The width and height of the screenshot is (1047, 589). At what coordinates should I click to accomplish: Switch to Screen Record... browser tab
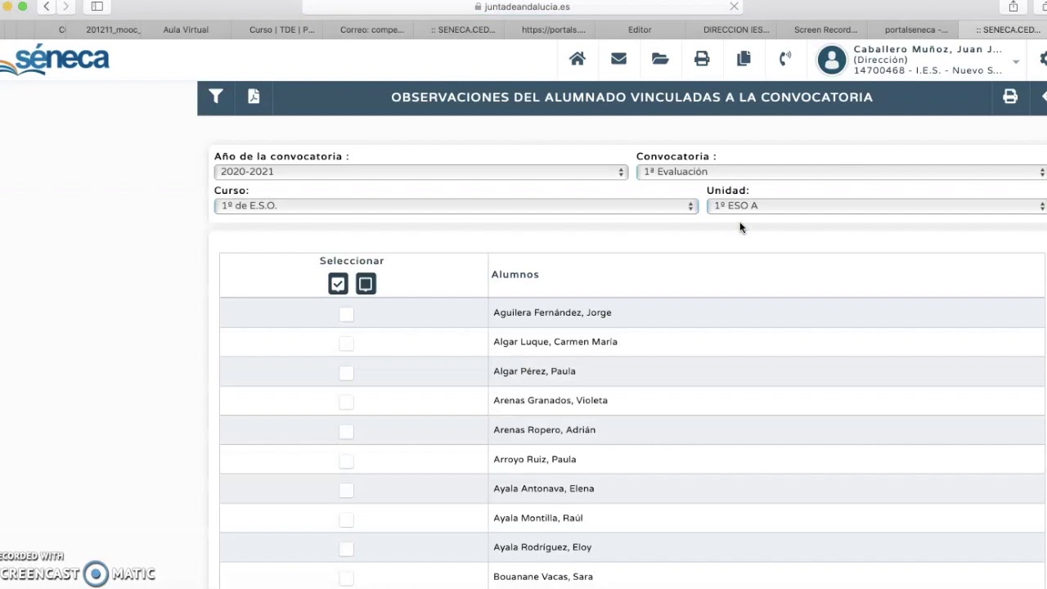tap(825, 29)
